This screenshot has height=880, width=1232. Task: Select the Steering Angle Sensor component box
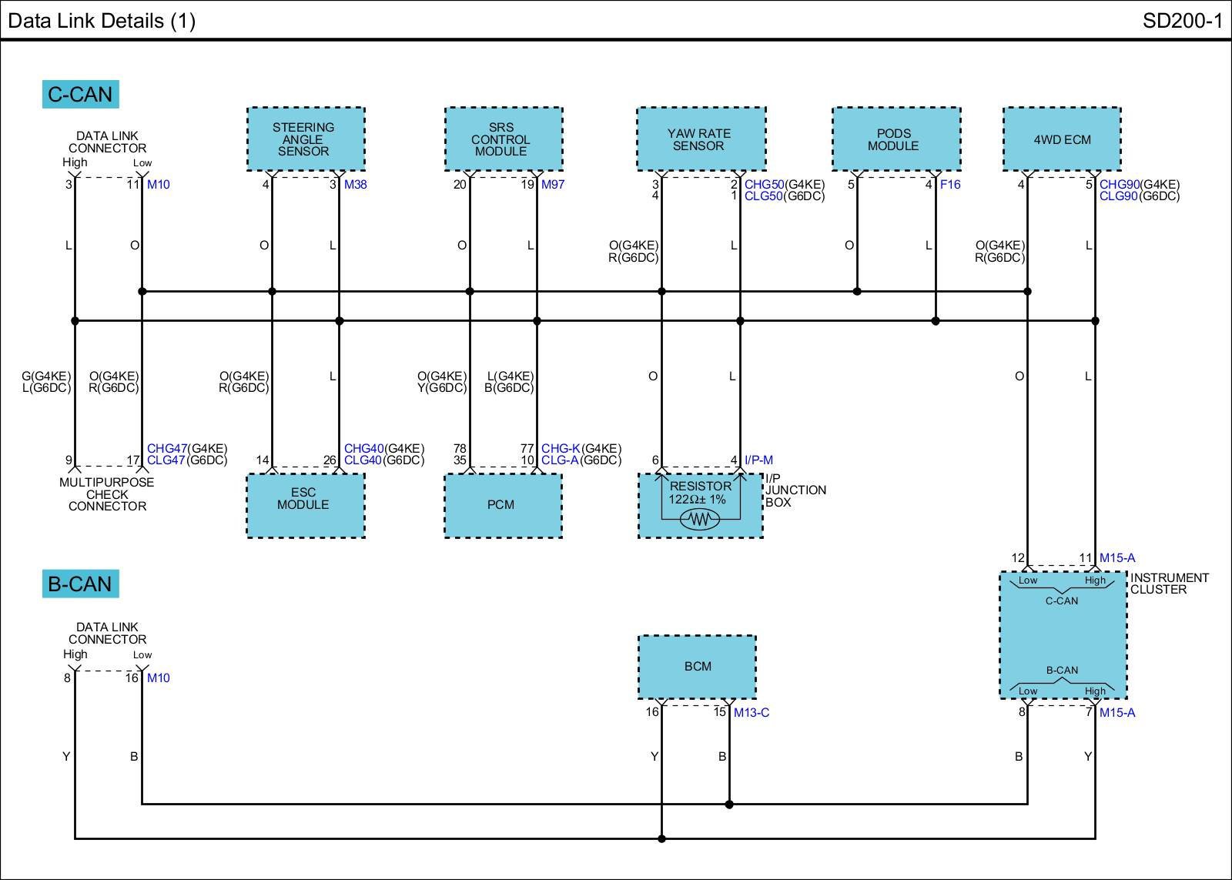306,139
